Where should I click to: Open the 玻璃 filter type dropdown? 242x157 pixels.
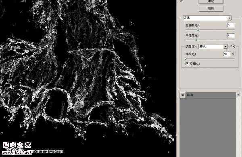(x=207, y=18)
